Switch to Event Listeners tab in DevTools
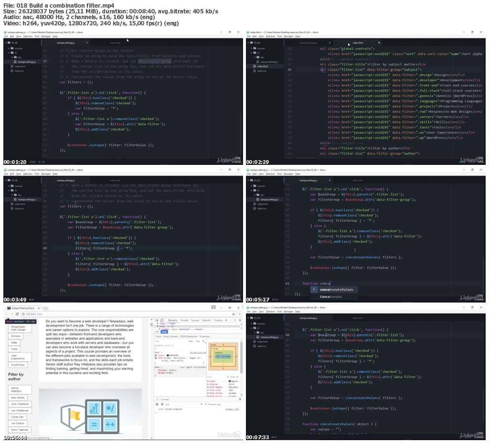Viewport: 489px width, 443px height. pyautogui.click(x=170, y=336)
